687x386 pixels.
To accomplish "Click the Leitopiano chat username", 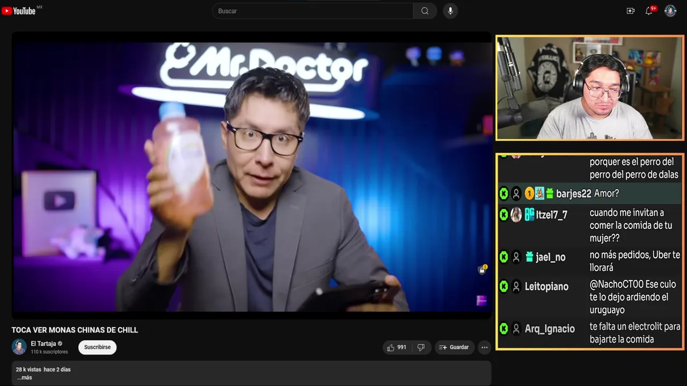I will (x=546, y=287).
